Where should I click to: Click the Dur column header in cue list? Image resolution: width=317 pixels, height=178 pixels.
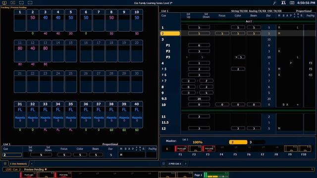pos(268,15)
